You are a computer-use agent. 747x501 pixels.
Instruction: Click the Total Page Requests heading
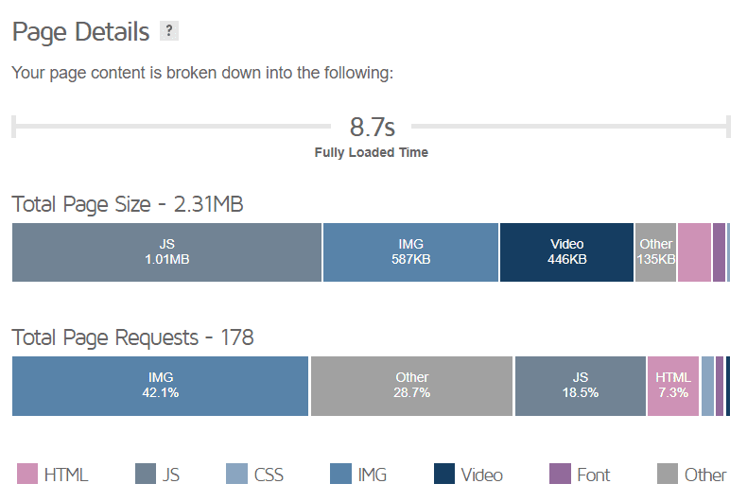[x=132, y=337]
